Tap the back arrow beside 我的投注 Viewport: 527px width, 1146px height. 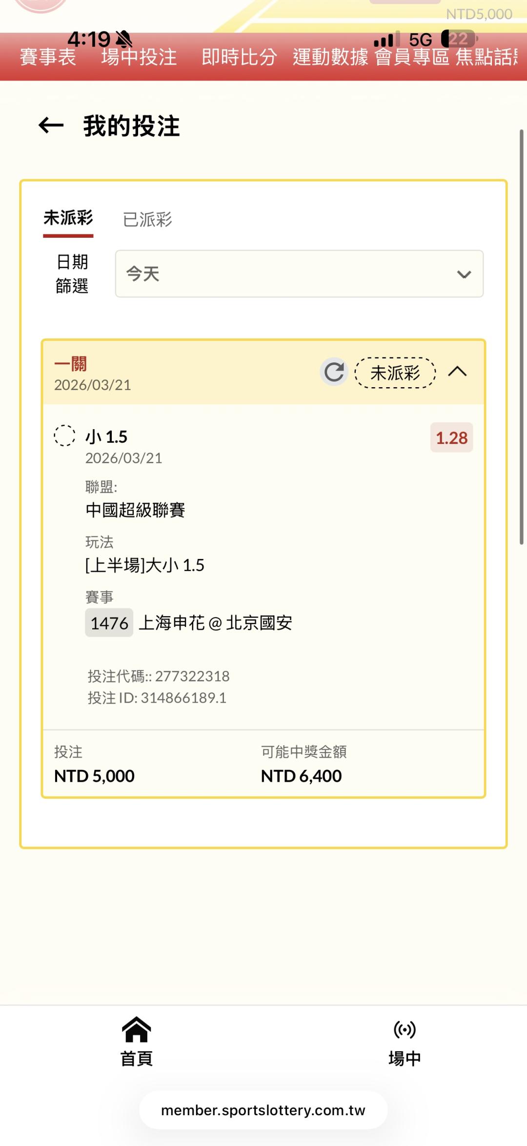pos(51,125)
